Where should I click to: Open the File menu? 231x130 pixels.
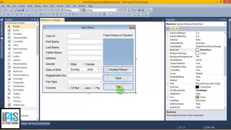click(3, 6)
